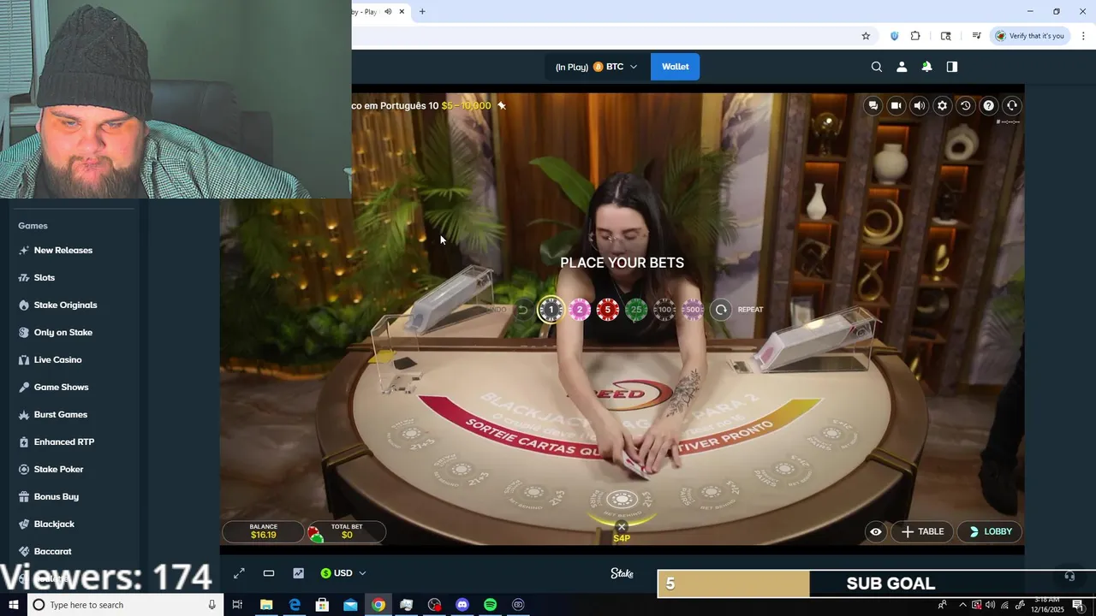Open a new browser tab
Viewport: 1096px width, 616px height.
tap(422, 11)
